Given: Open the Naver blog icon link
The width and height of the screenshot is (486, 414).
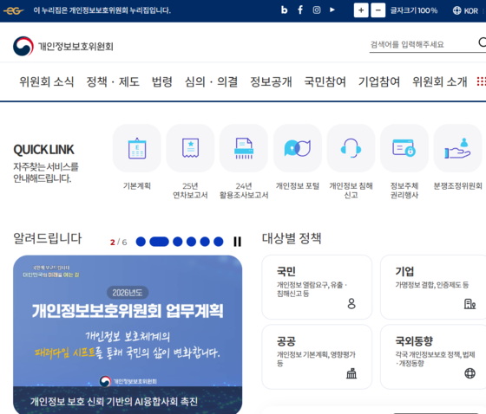Looking at the screenshot, I should click(285, 10).
